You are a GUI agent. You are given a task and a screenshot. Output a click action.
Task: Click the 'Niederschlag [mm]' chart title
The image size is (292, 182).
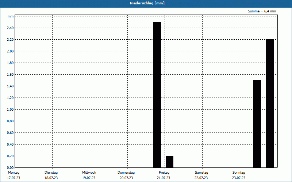[x=147, y=3]
